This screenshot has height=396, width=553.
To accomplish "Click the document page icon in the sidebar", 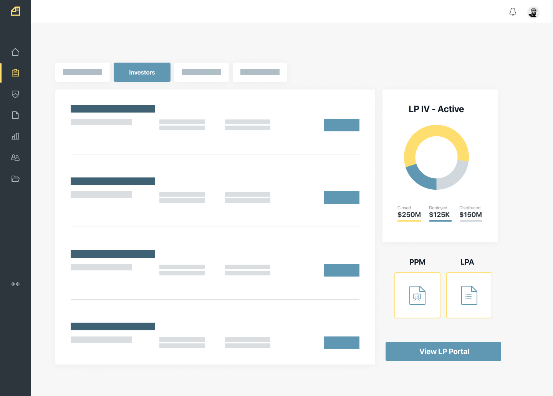I will 15,115.
